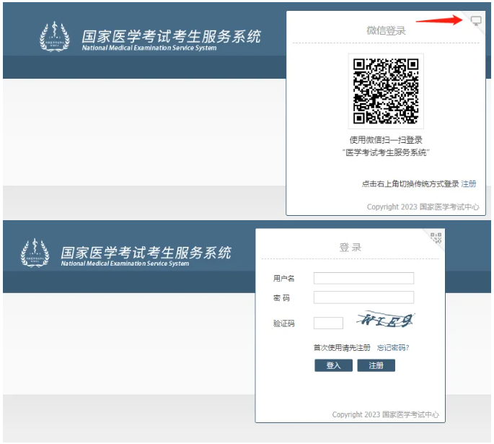Click the QR code corner icon in login box
Viewport: 494px width, 444px height.
[436, 238]
